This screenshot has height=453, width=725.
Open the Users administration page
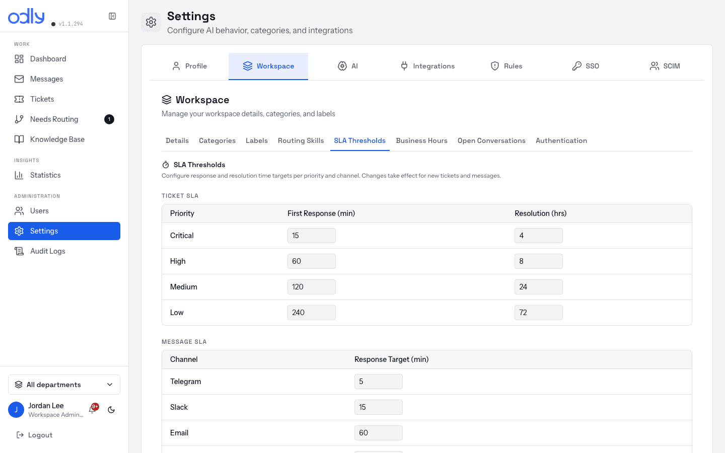tap(64, 211)
